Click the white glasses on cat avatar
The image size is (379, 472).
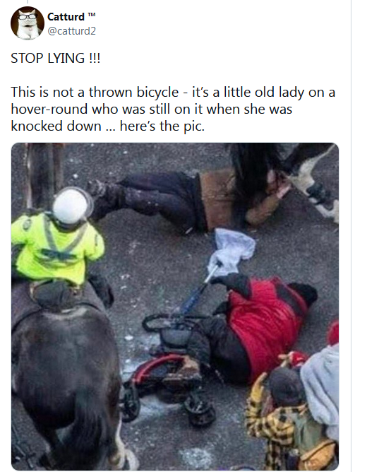pos(28,16)
